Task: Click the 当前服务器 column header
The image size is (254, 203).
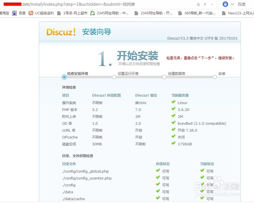Action: pos(180,95)
